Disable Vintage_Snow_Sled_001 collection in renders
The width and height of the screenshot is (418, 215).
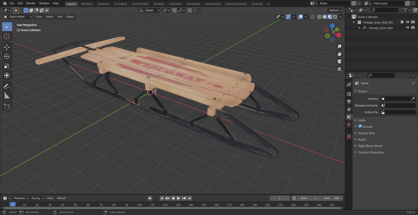[413, 22]
